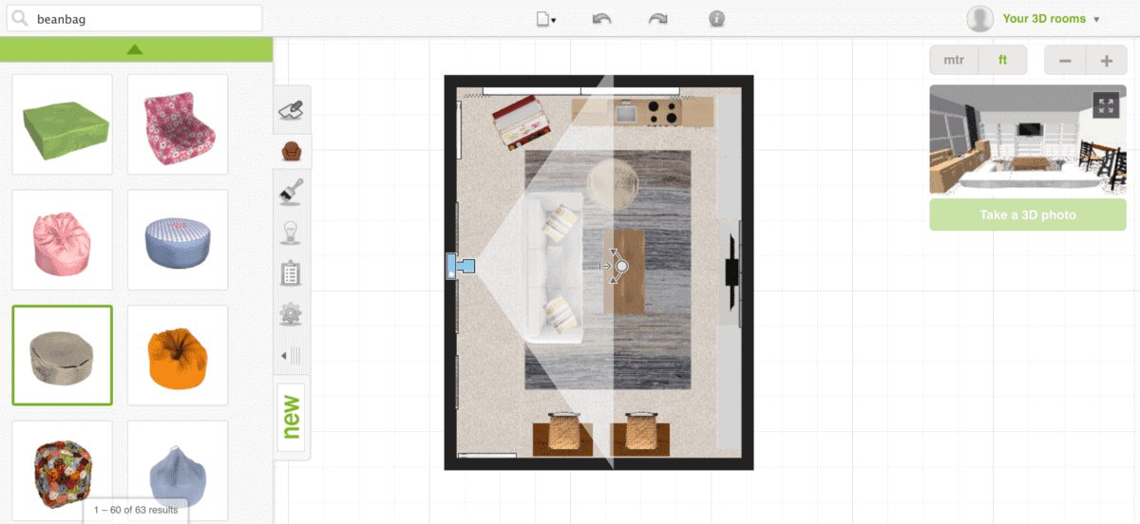Viewport: 1140px width, 524px height.
Task: Select the blue gingham pouf
Action: 178,240
